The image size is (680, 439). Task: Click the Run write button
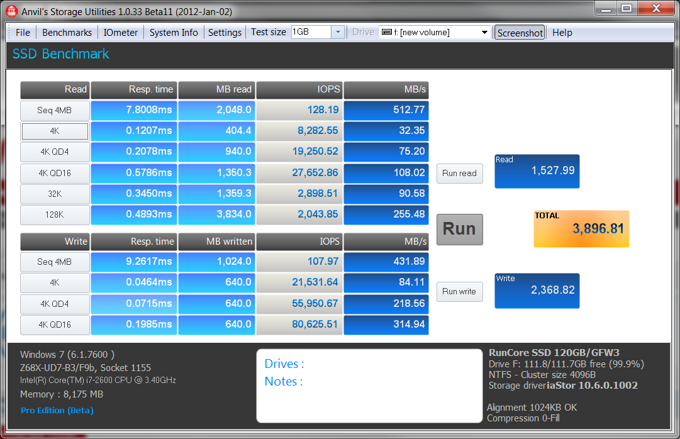click(x=459, y=291)
